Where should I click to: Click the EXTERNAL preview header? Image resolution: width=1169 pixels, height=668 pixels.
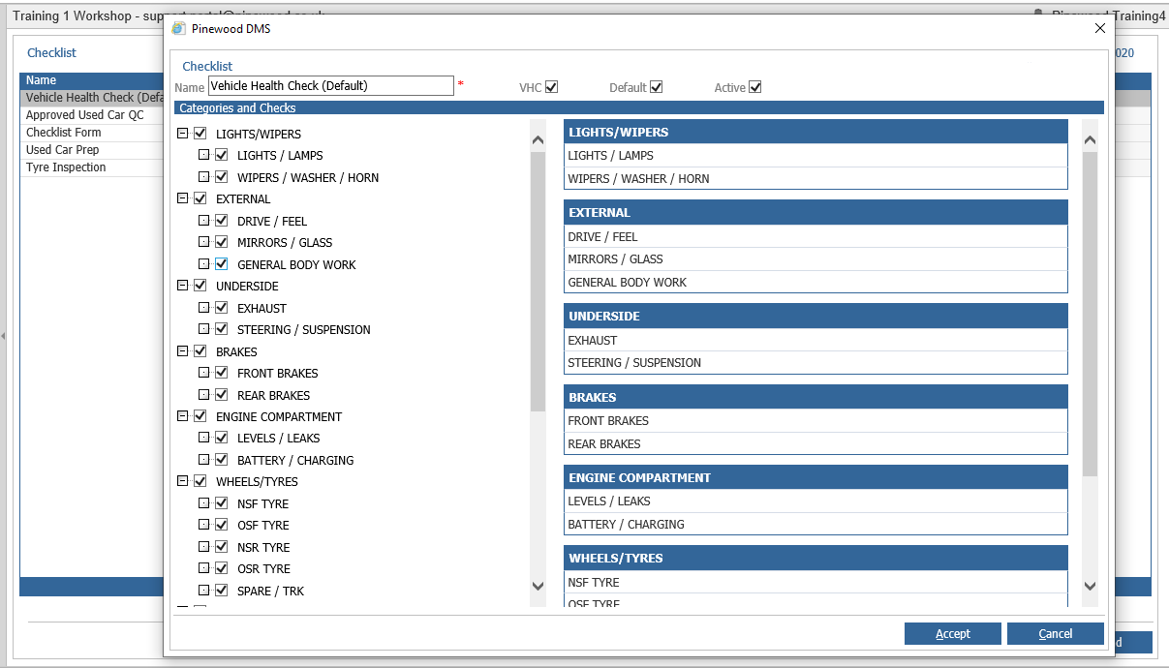[815, 212]
